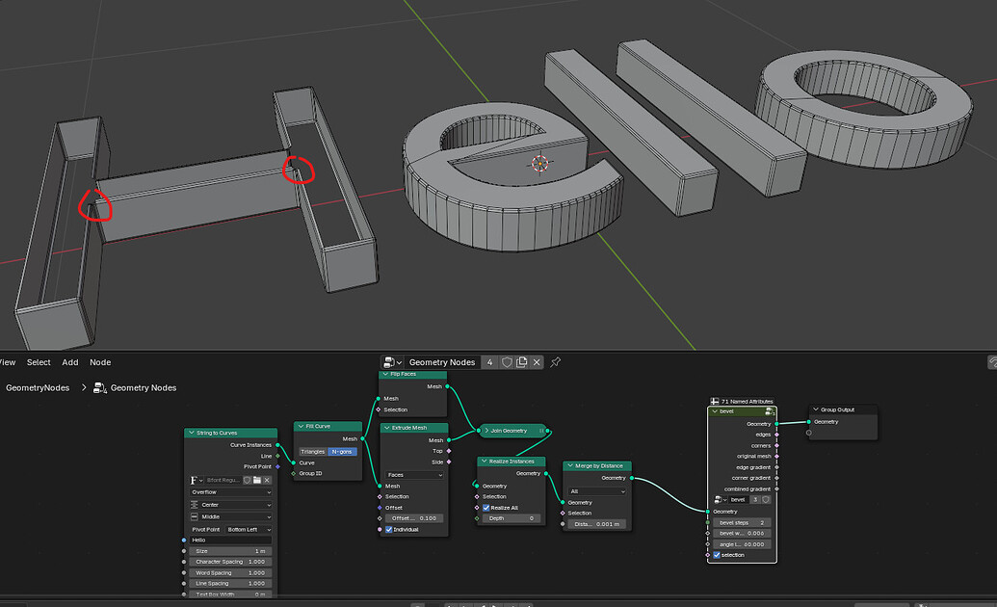Collapse the bevel group node
The height and width of the screenshot is (607, 997).
[715, 411]
